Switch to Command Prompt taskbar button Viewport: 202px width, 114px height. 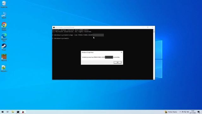click(18, 112)
